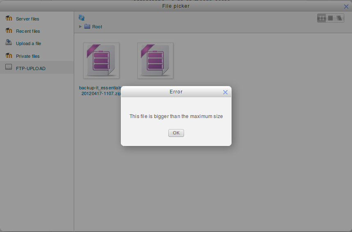Switch to icon grid view
The image size is (352, 232).
tap(322, 18)
